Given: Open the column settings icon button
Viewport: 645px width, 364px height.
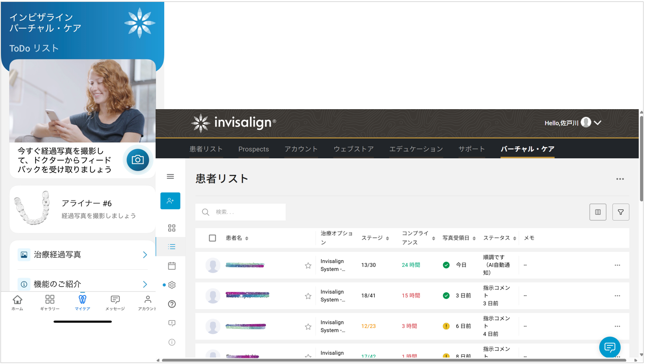Looking at the screenshot, I should point(598,212).
